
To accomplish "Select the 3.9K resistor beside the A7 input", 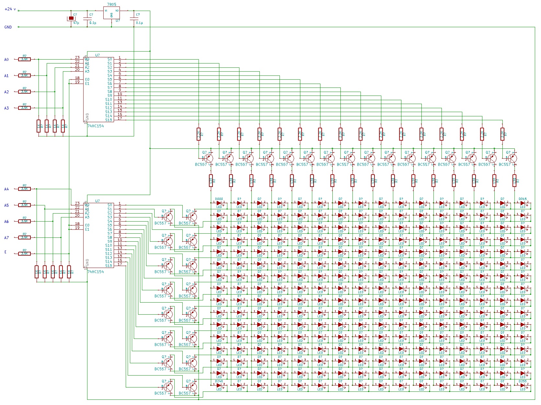I will tap(25, 237).
